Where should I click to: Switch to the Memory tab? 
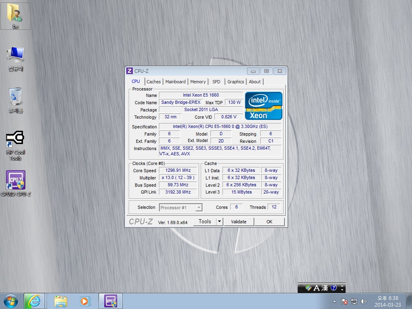click(198, 82)
